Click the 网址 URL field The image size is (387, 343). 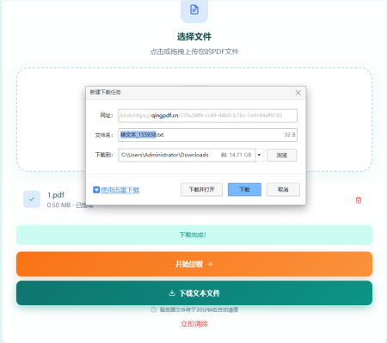(x=207, y=115)
